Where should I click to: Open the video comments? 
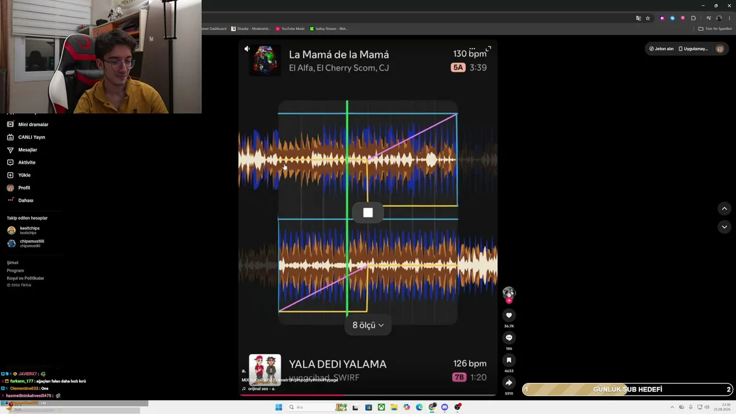(509, 338)
